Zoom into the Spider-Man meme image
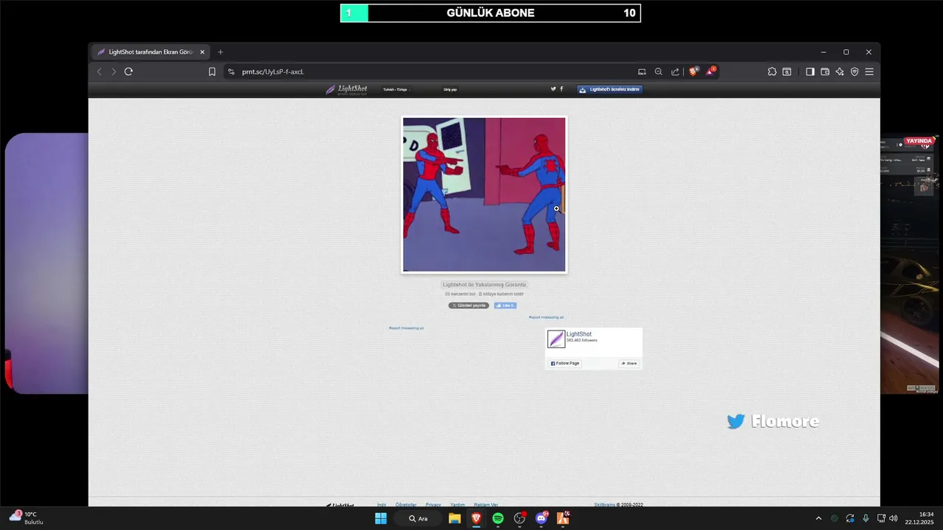The height and width of the screenshot is (530, 943). (x=484, y=194)
